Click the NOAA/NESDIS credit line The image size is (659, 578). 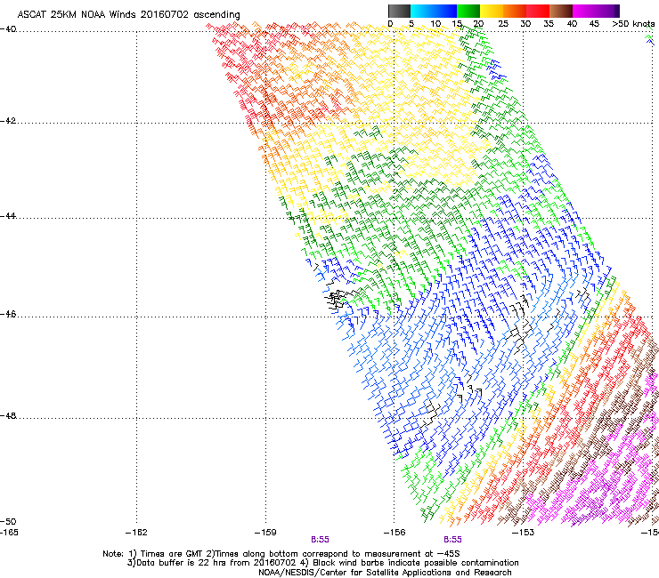pos(385,573)
